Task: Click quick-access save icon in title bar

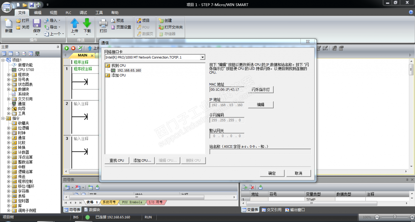Action: click(x=31, y=5)
